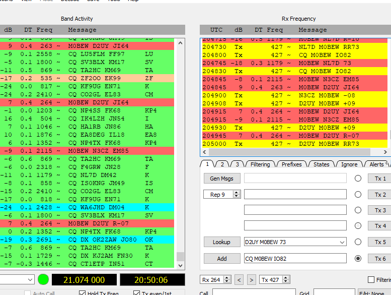Select the CQ IK4LZH JN54 decode row
Screen dimensions: 391x295
click(x=87, y=119)
